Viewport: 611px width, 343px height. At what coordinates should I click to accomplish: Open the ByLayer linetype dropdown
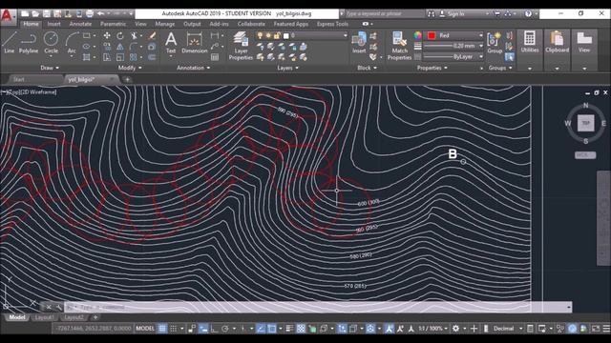coord(481,57)
